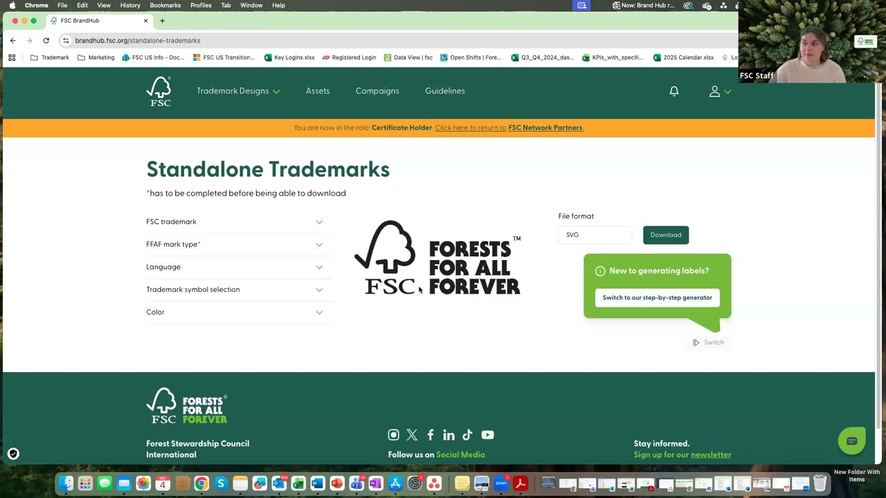Open the Campaigns navigation item

click(377, 91)
